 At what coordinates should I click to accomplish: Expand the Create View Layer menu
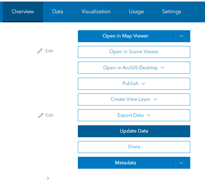[x=134, y=99]
